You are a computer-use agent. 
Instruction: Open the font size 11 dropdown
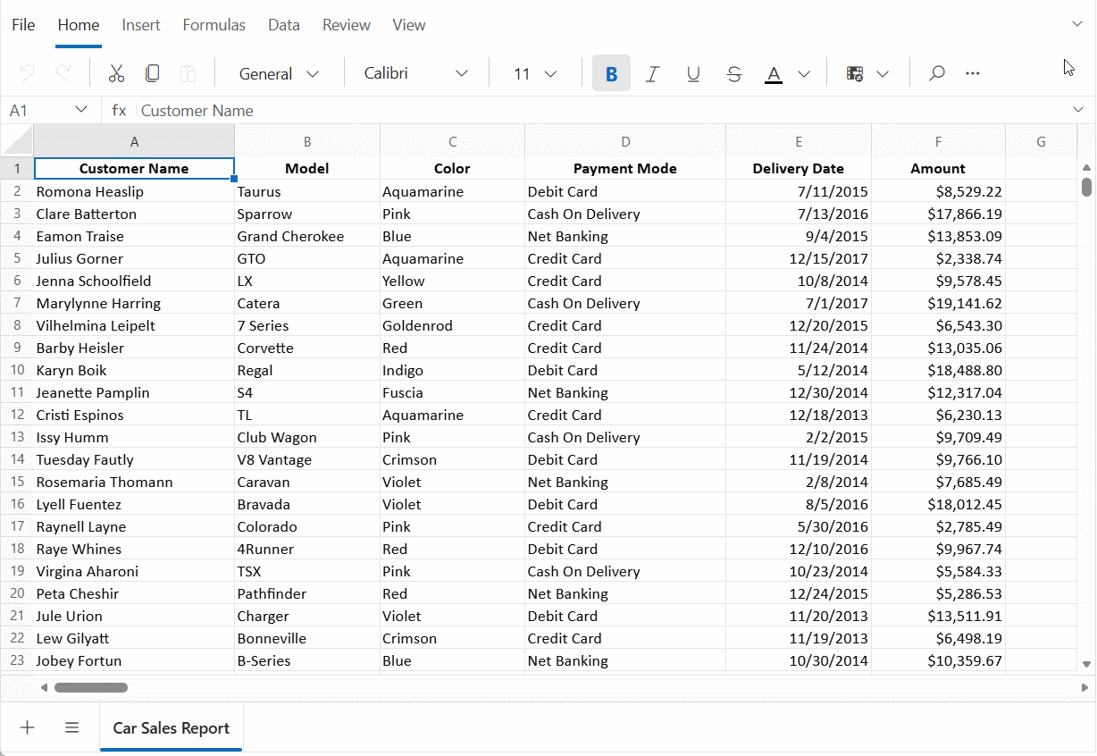click(535, 73)
